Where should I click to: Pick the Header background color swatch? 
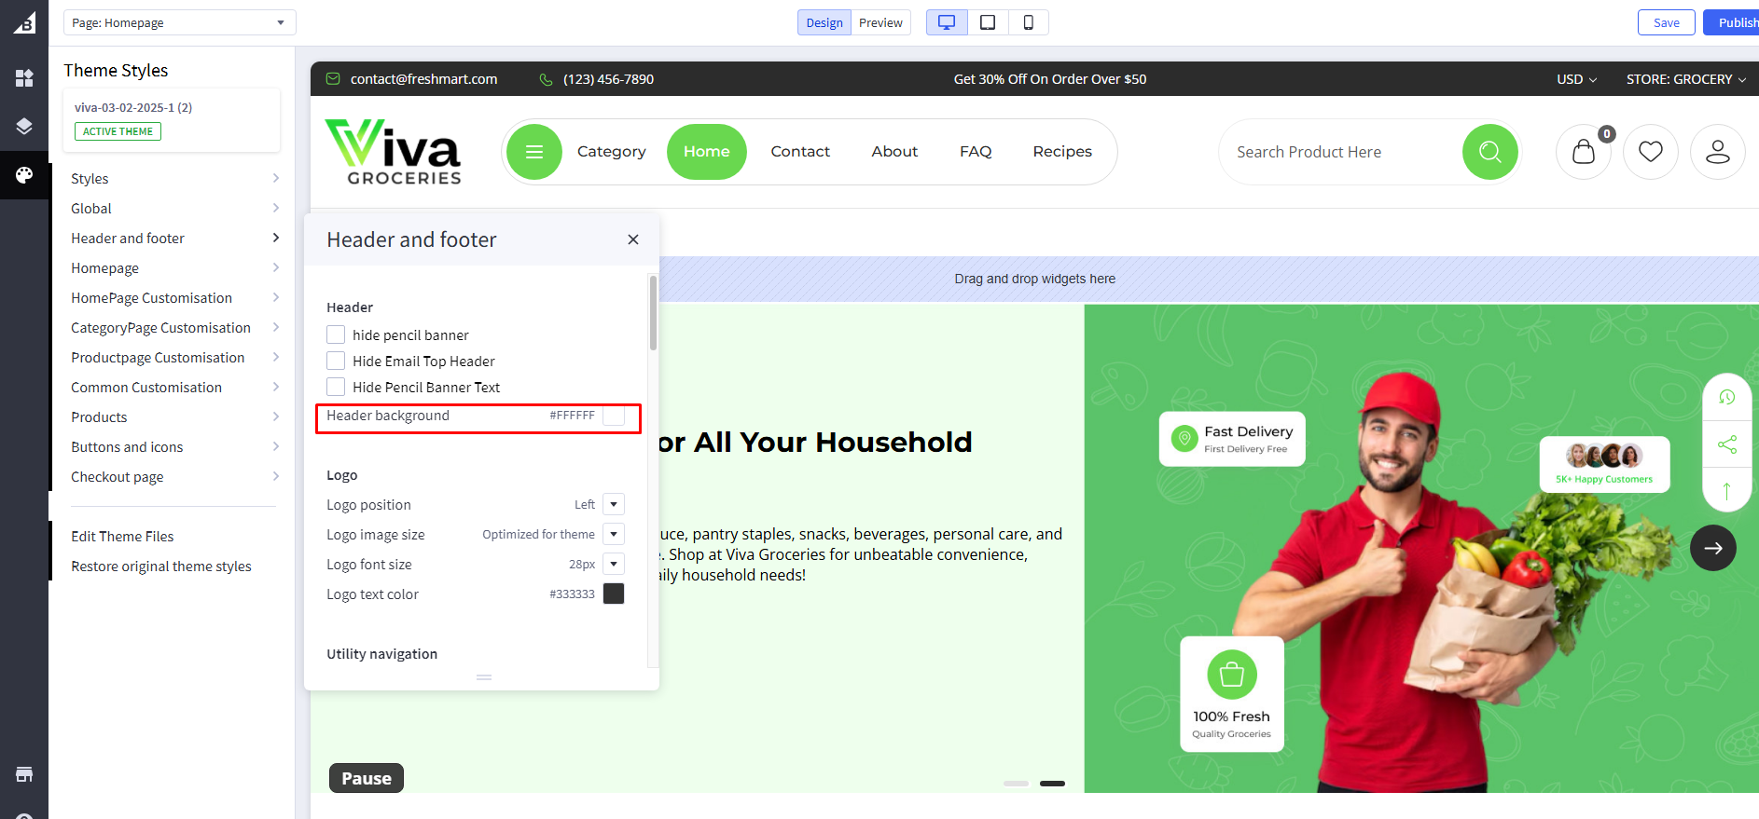614,416
